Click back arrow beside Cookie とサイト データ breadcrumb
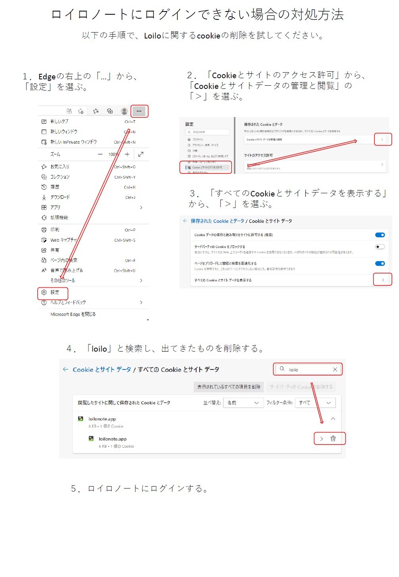Viewport: 399px width, 577px height. (x=66, y=369)
